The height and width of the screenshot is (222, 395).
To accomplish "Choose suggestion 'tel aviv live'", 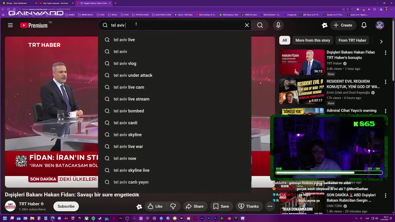I will (175, 40).
